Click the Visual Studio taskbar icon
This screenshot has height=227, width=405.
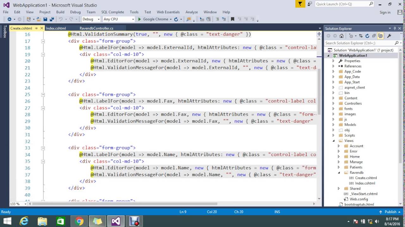(x=116, y=221)
